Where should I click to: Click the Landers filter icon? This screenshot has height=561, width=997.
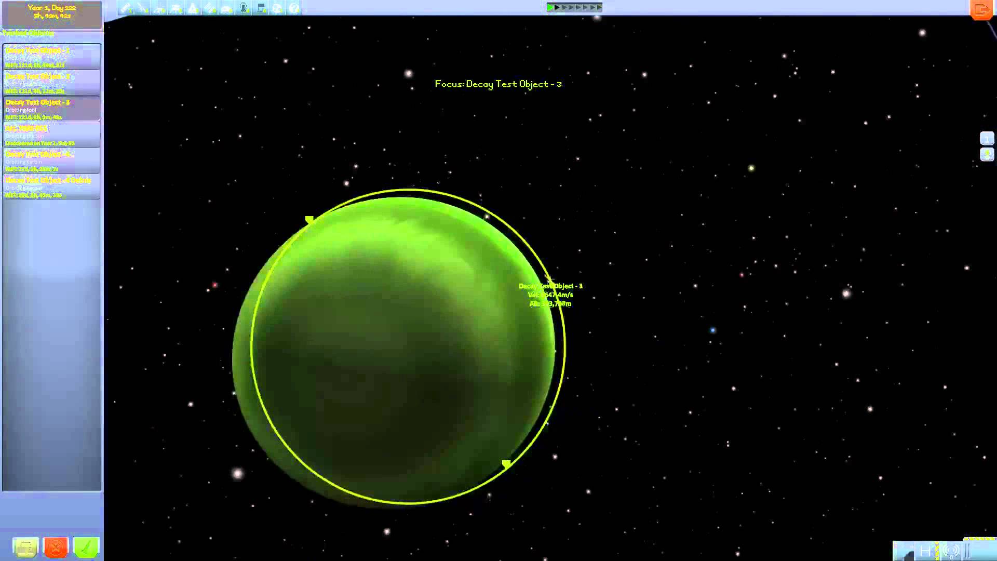tap(176, 8)
